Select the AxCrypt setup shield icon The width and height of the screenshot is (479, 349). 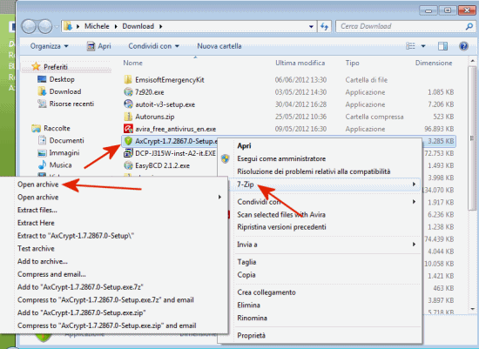coord(128,141)
